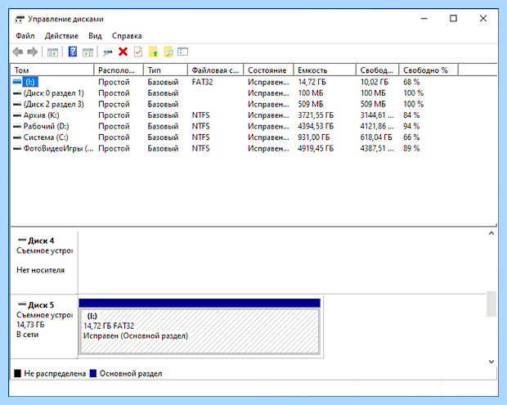Viewport: 507px width, 405px height.
Task: Click the connect drive icon before red X
Action: pos(108,52)
